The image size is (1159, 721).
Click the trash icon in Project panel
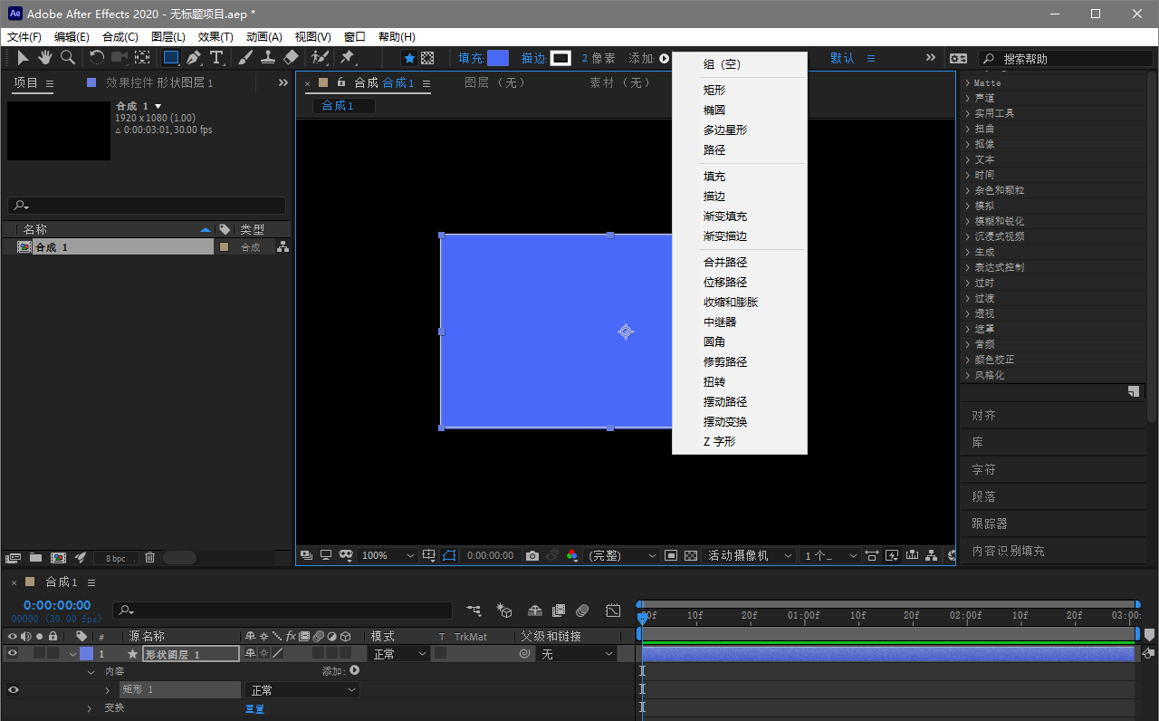150,558
